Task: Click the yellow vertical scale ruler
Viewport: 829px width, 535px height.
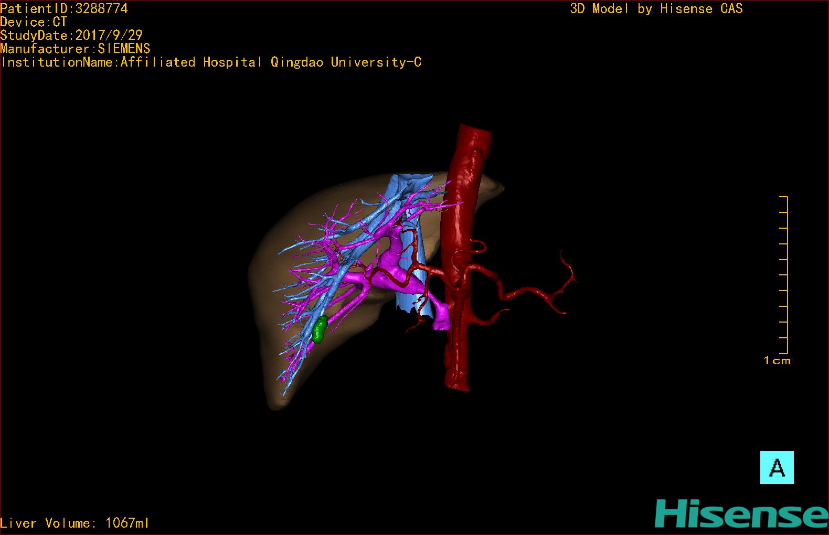Action: pyautogui.click(x=786, y=274)
